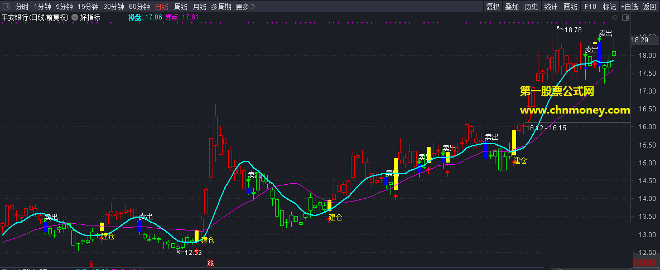Click the 12.50 price axis label
This screenshot has width=660, height=270.
(646, 252)
